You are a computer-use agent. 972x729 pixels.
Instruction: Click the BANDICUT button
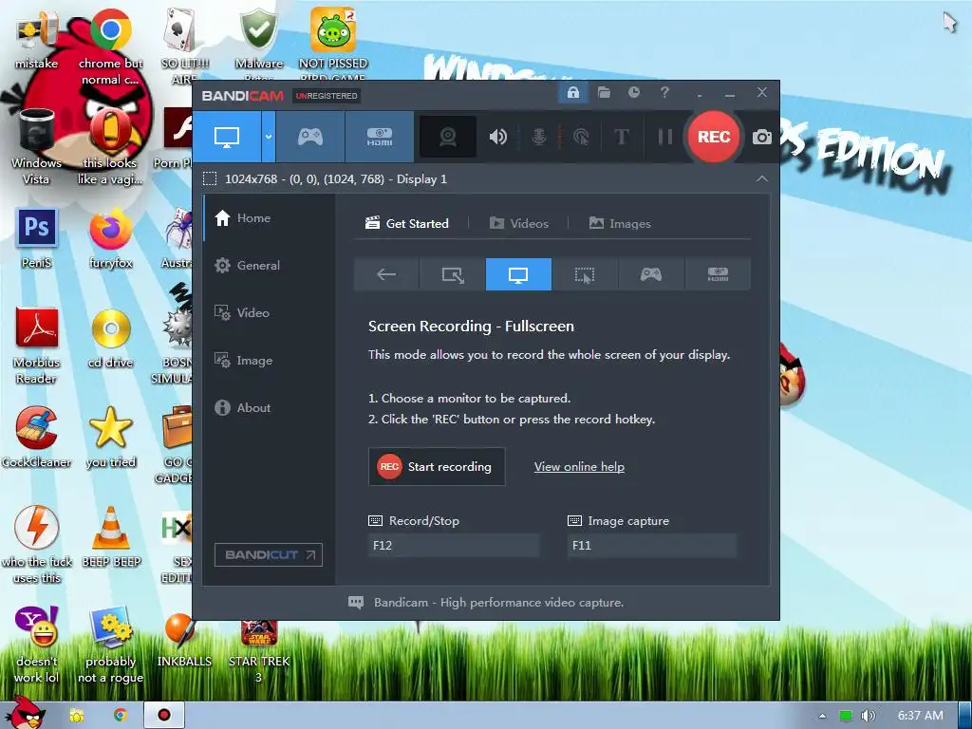269,554
